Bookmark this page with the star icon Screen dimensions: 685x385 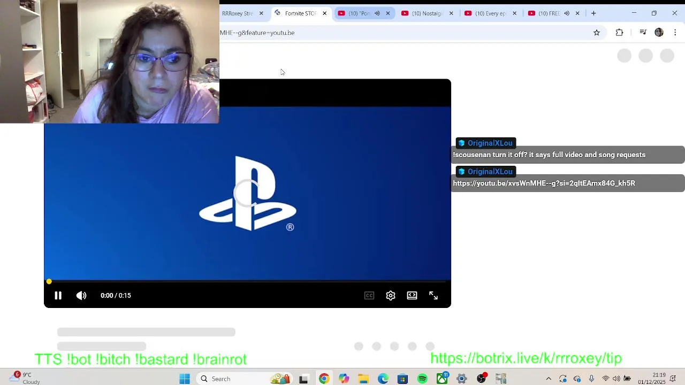tap(597, 33)
